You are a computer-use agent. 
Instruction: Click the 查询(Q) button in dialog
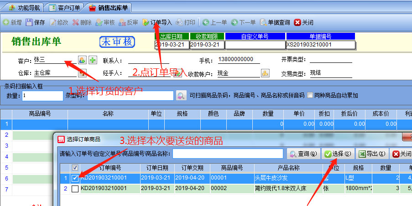point(304,154)
